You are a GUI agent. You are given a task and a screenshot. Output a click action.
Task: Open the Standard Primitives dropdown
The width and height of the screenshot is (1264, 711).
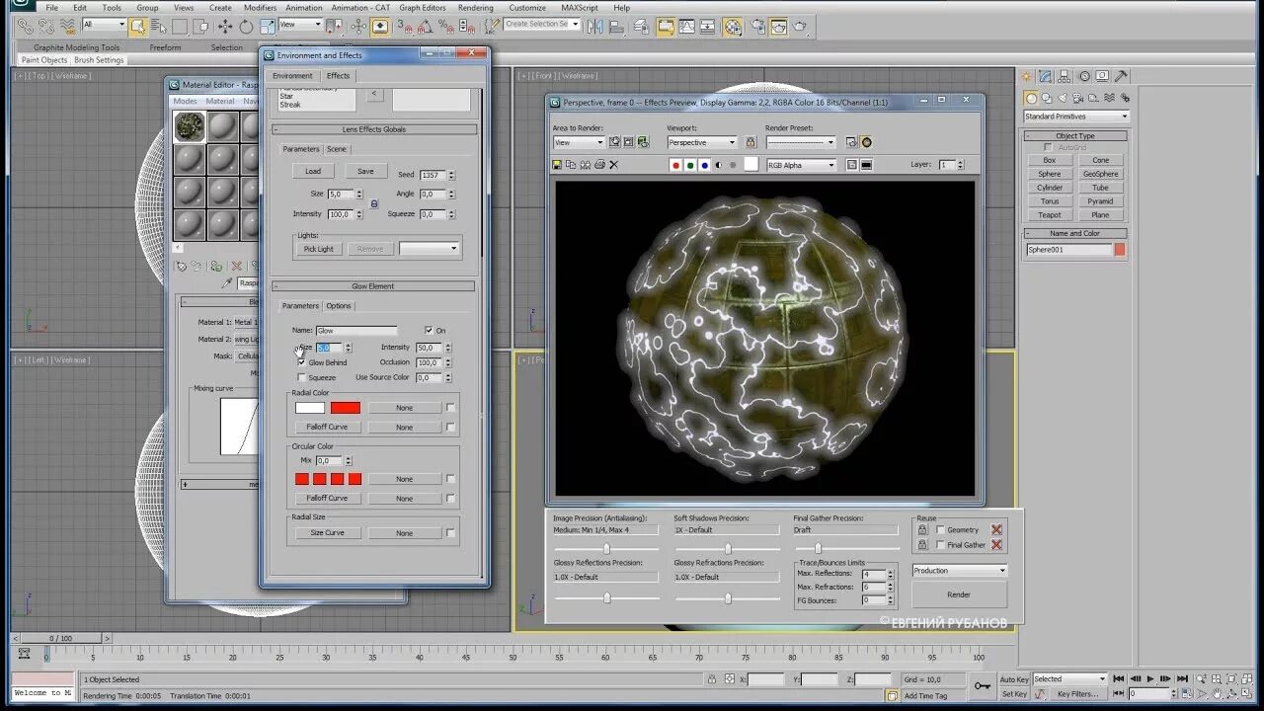pyautogui.click(x=1075, y=117)
